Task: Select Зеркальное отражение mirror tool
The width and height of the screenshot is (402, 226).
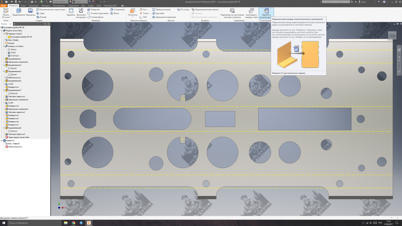Action: tap(164, 17)
